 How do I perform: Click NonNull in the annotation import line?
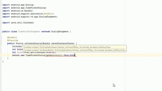pyautogui.click(x=48, y=14)
